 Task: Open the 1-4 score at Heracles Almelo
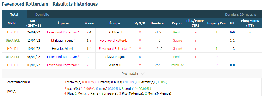89,49
